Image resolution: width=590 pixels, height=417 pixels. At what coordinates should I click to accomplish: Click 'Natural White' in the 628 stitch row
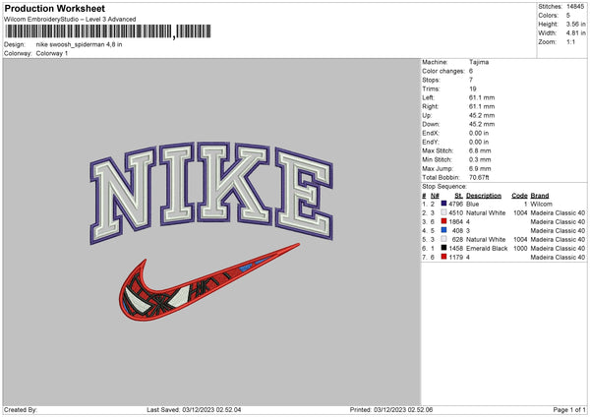pos(486,239)
